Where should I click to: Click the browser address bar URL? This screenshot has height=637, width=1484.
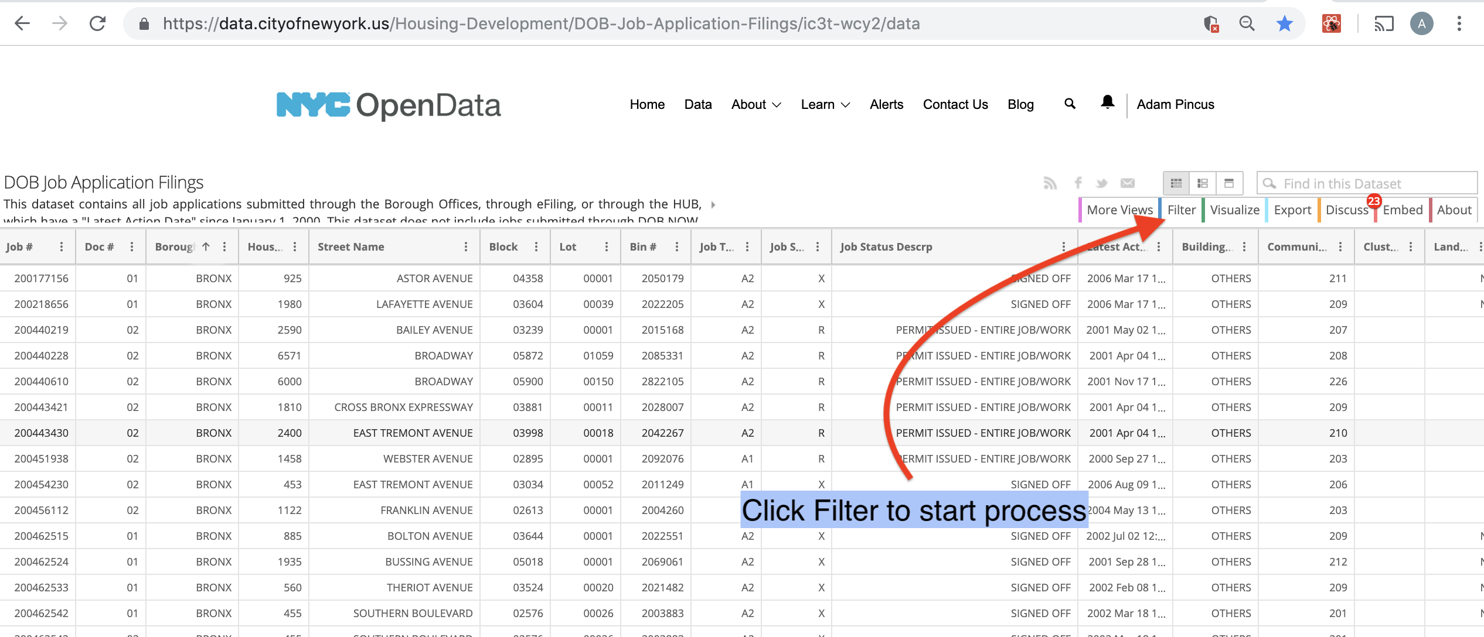[x=541, y=23]
